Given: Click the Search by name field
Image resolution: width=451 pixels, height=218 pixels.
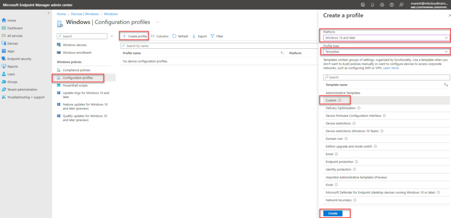Looking at the screenshot, I should click(x=219, y=46).
